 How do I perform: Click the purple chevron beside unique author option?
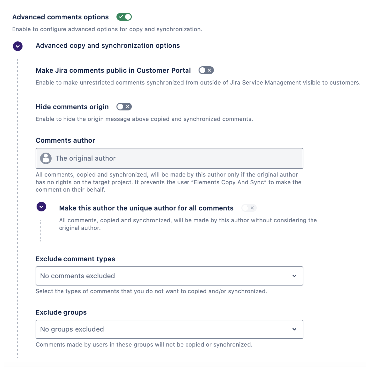tap(41, 207)
